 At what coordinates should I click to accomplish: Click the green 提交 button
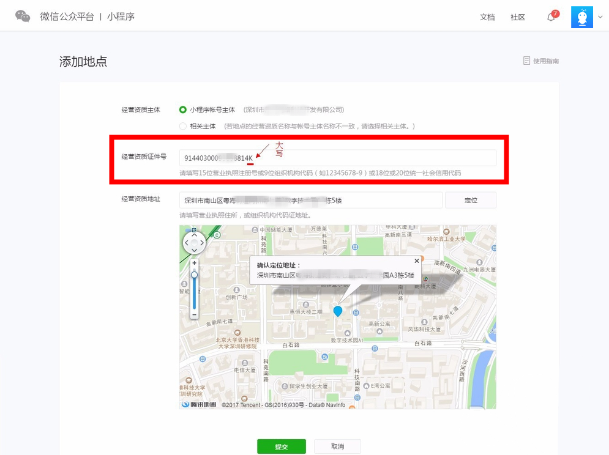pos(281,446)
